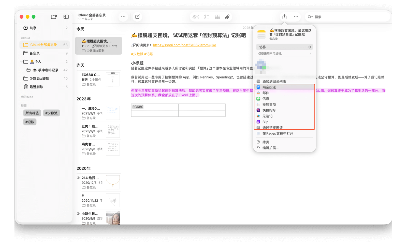Screen dimensions: 407x244
Task: Filter notes by #记账 tag
Action: point(30,122)
